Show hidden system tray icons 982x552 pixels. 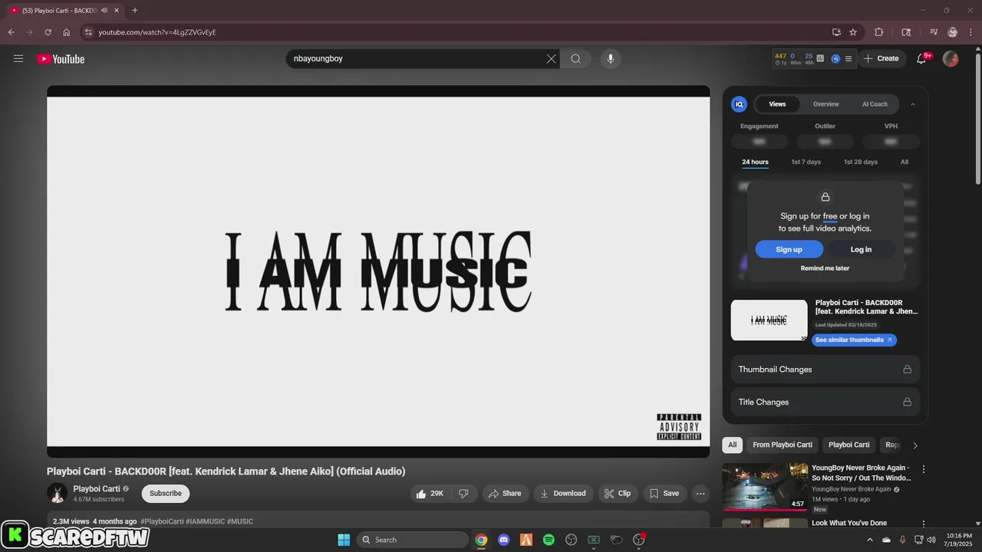coord(869,540)
